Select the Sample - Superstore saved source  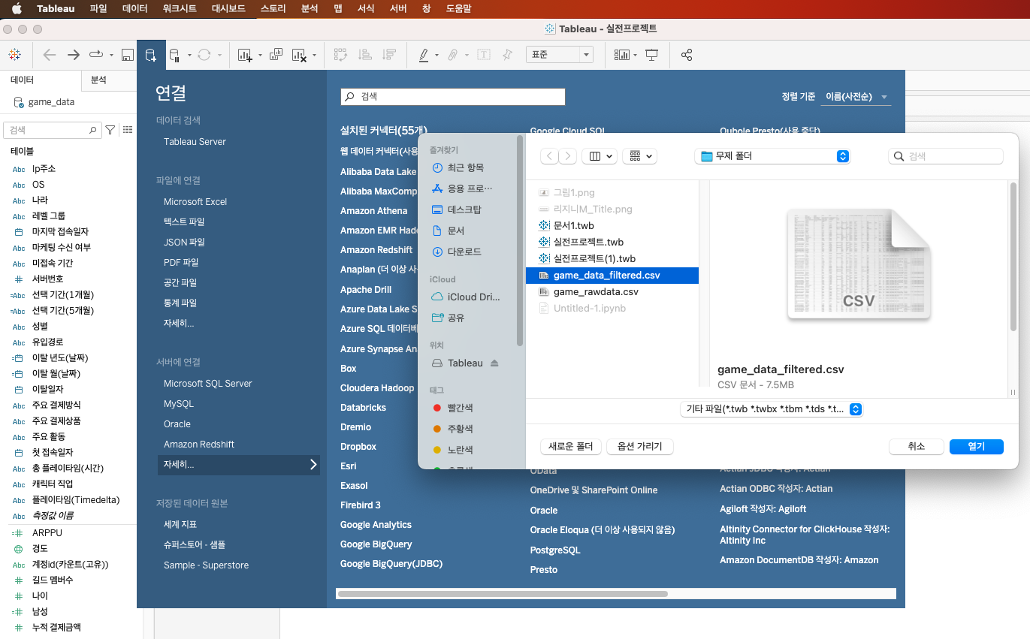pyautogui.click(x=206, y=565)
